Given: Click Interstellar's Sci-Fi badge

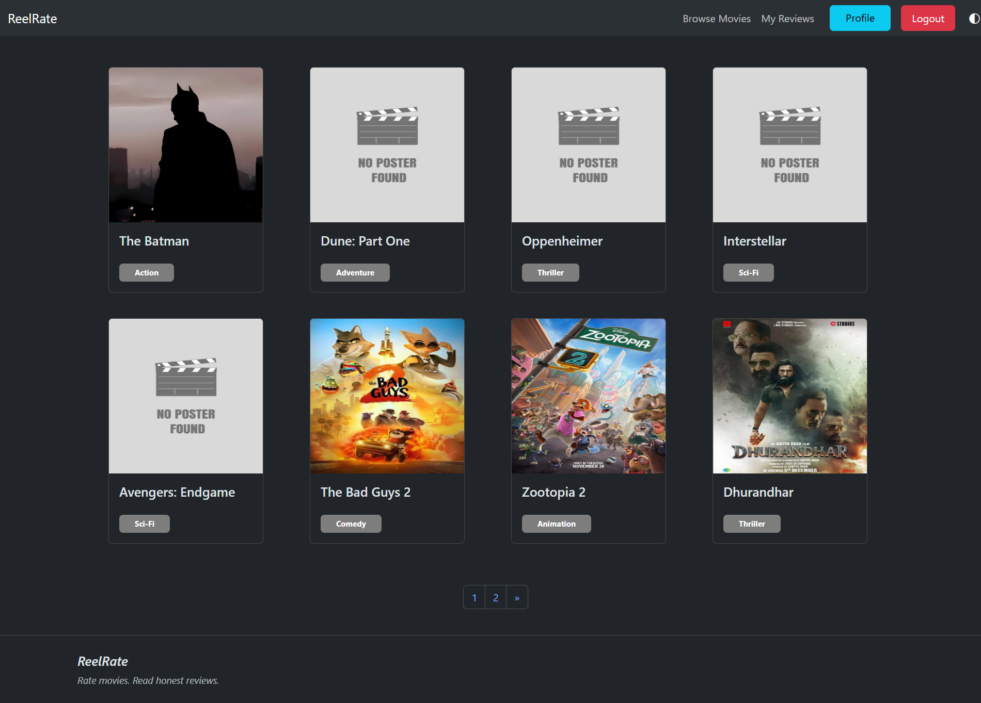Looking at the screenshot, I should coord(749,272).
